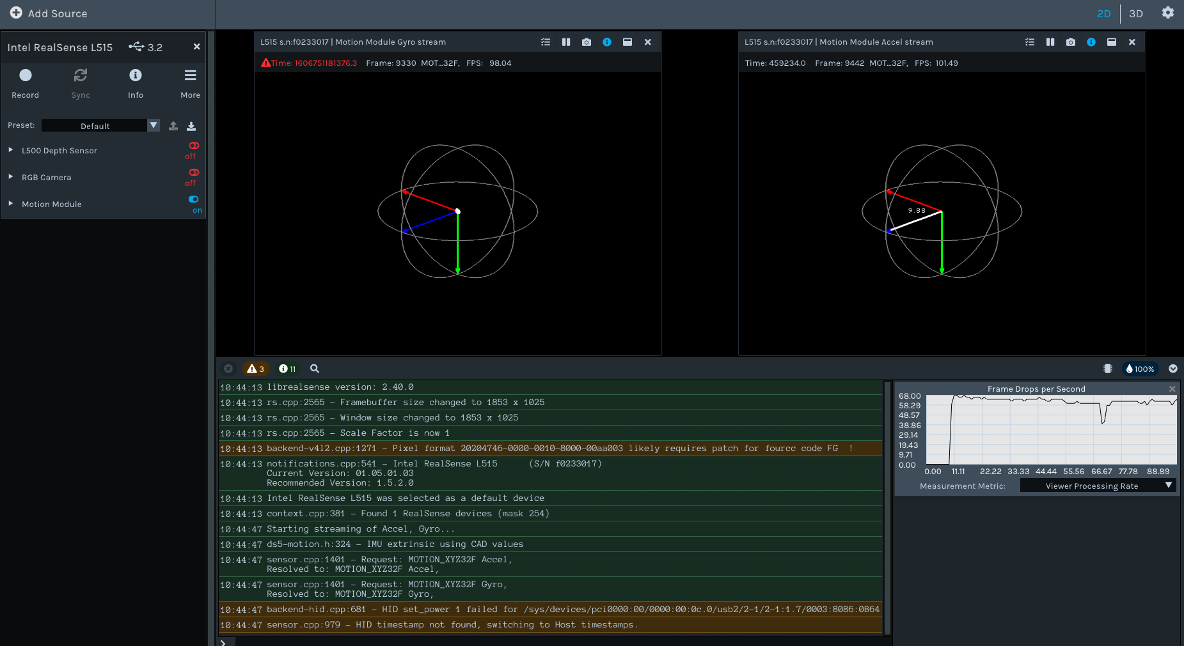This screenshot has width=1184, height=646.
Task: Show stream info overlay for the Gyro stream
Action: 606,42
